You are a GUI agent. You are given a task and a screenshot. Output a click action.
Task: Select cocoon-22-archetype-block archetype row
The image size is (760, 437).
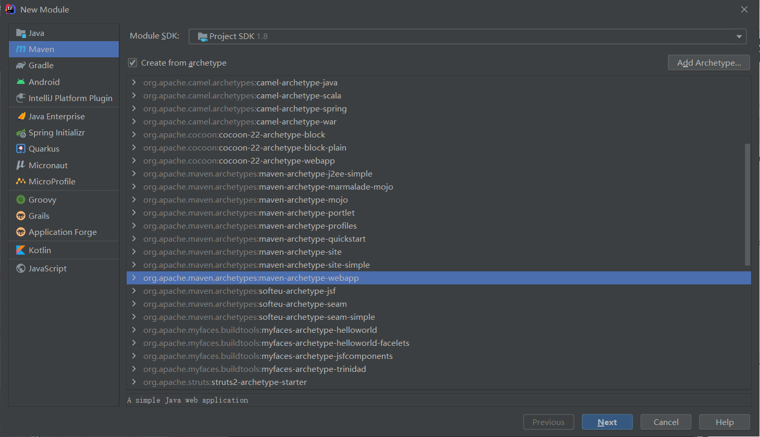point(439,134)
